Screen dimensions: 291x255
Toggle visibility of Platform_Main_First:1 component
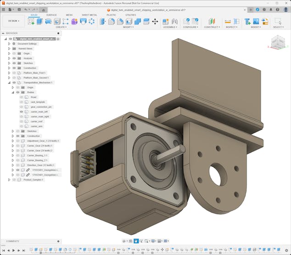14,73
